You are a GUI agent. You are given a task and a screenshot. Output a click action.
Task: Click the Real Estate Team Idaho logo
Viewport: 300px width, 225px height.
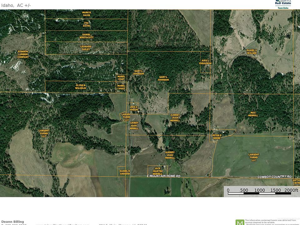[x=283, y=4]
